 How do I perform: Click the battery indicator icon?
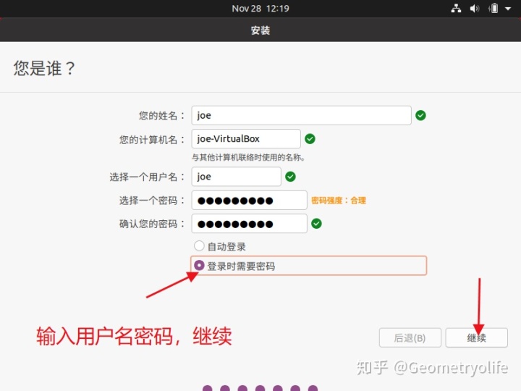(x=494, y=8)
